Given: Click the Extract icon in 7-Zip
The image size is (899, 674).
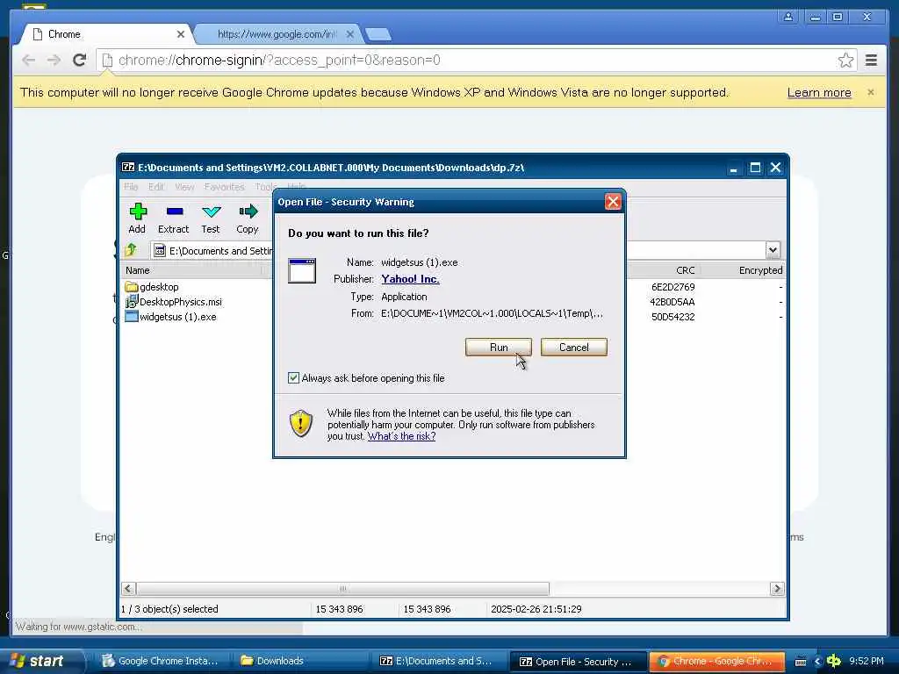Looking at the screenshot, I should pos(174,219).
